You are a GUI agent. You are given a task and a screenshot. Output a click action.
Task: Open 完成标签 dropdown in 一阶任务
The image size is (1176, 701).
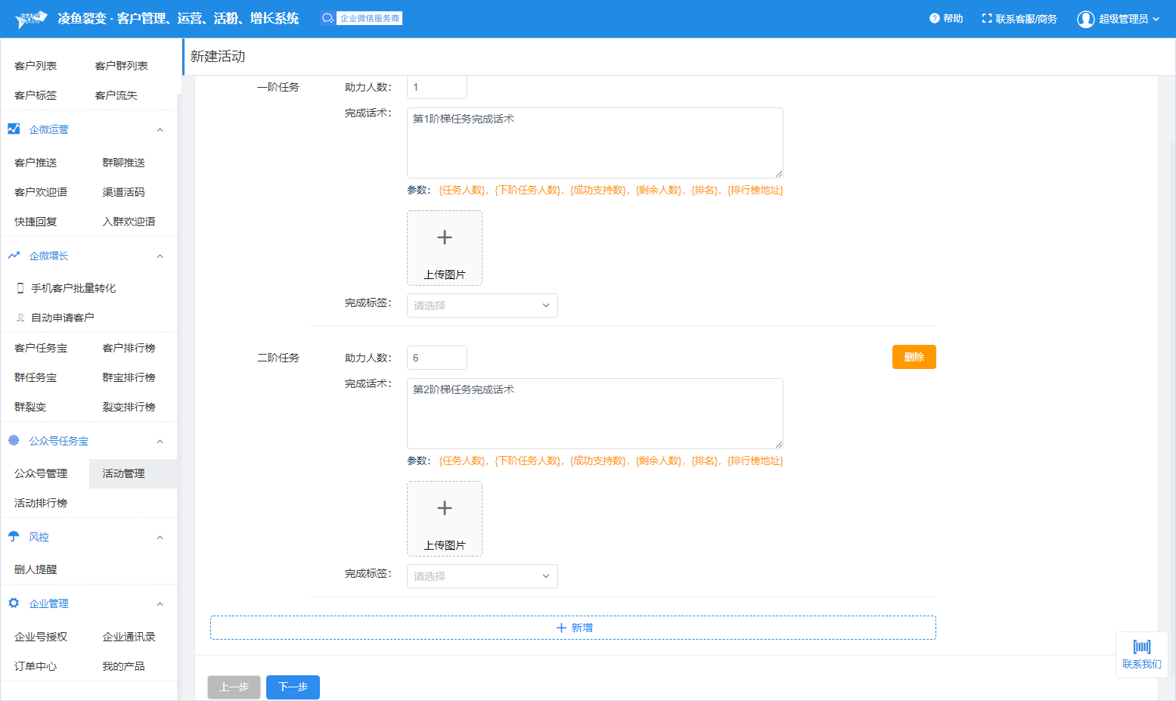[x=482, y=306]
